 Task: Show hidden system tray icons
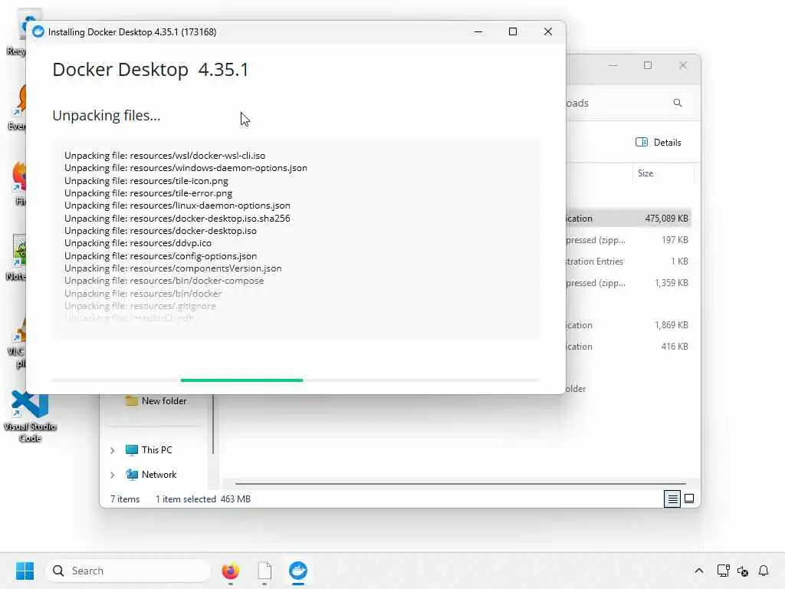coord(699,571)
